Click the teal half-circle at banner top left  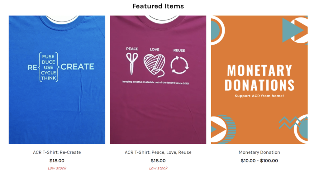tap(216, 30)
